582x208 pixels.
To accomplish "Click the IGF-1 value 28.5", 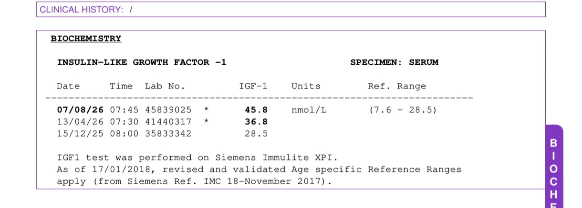I will [x=256, y=134].
